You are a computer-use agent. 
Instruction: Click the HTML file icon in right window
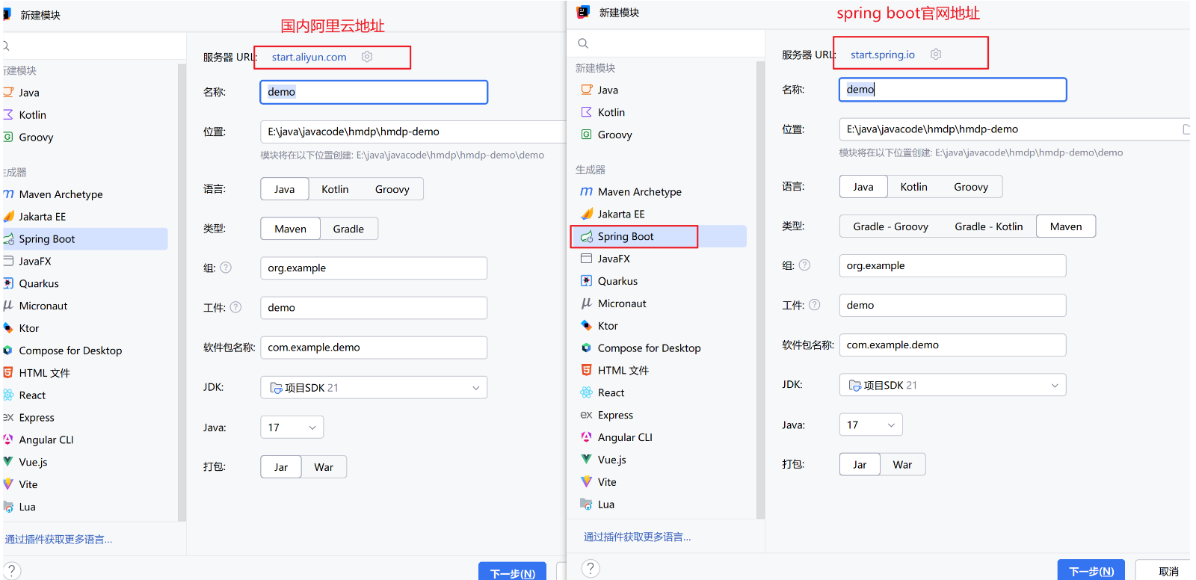[587, 370]
